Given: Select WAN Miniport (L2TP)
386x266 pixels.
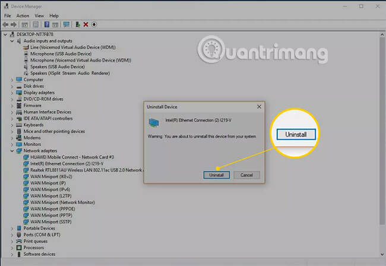Looking at the screenshot, I should coord(50,196).
